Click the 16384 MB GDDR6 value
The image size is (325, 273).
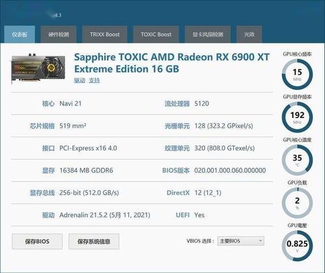pyautogui.click(x=86, y=171)
